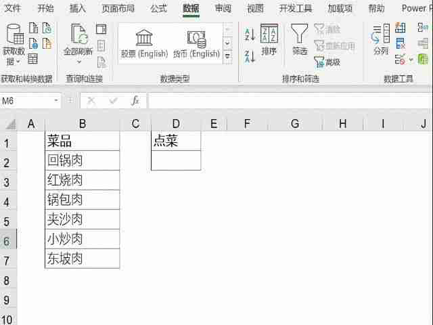Switch to the 加载项 tab
433x325 pixels.
click(340, 8)
